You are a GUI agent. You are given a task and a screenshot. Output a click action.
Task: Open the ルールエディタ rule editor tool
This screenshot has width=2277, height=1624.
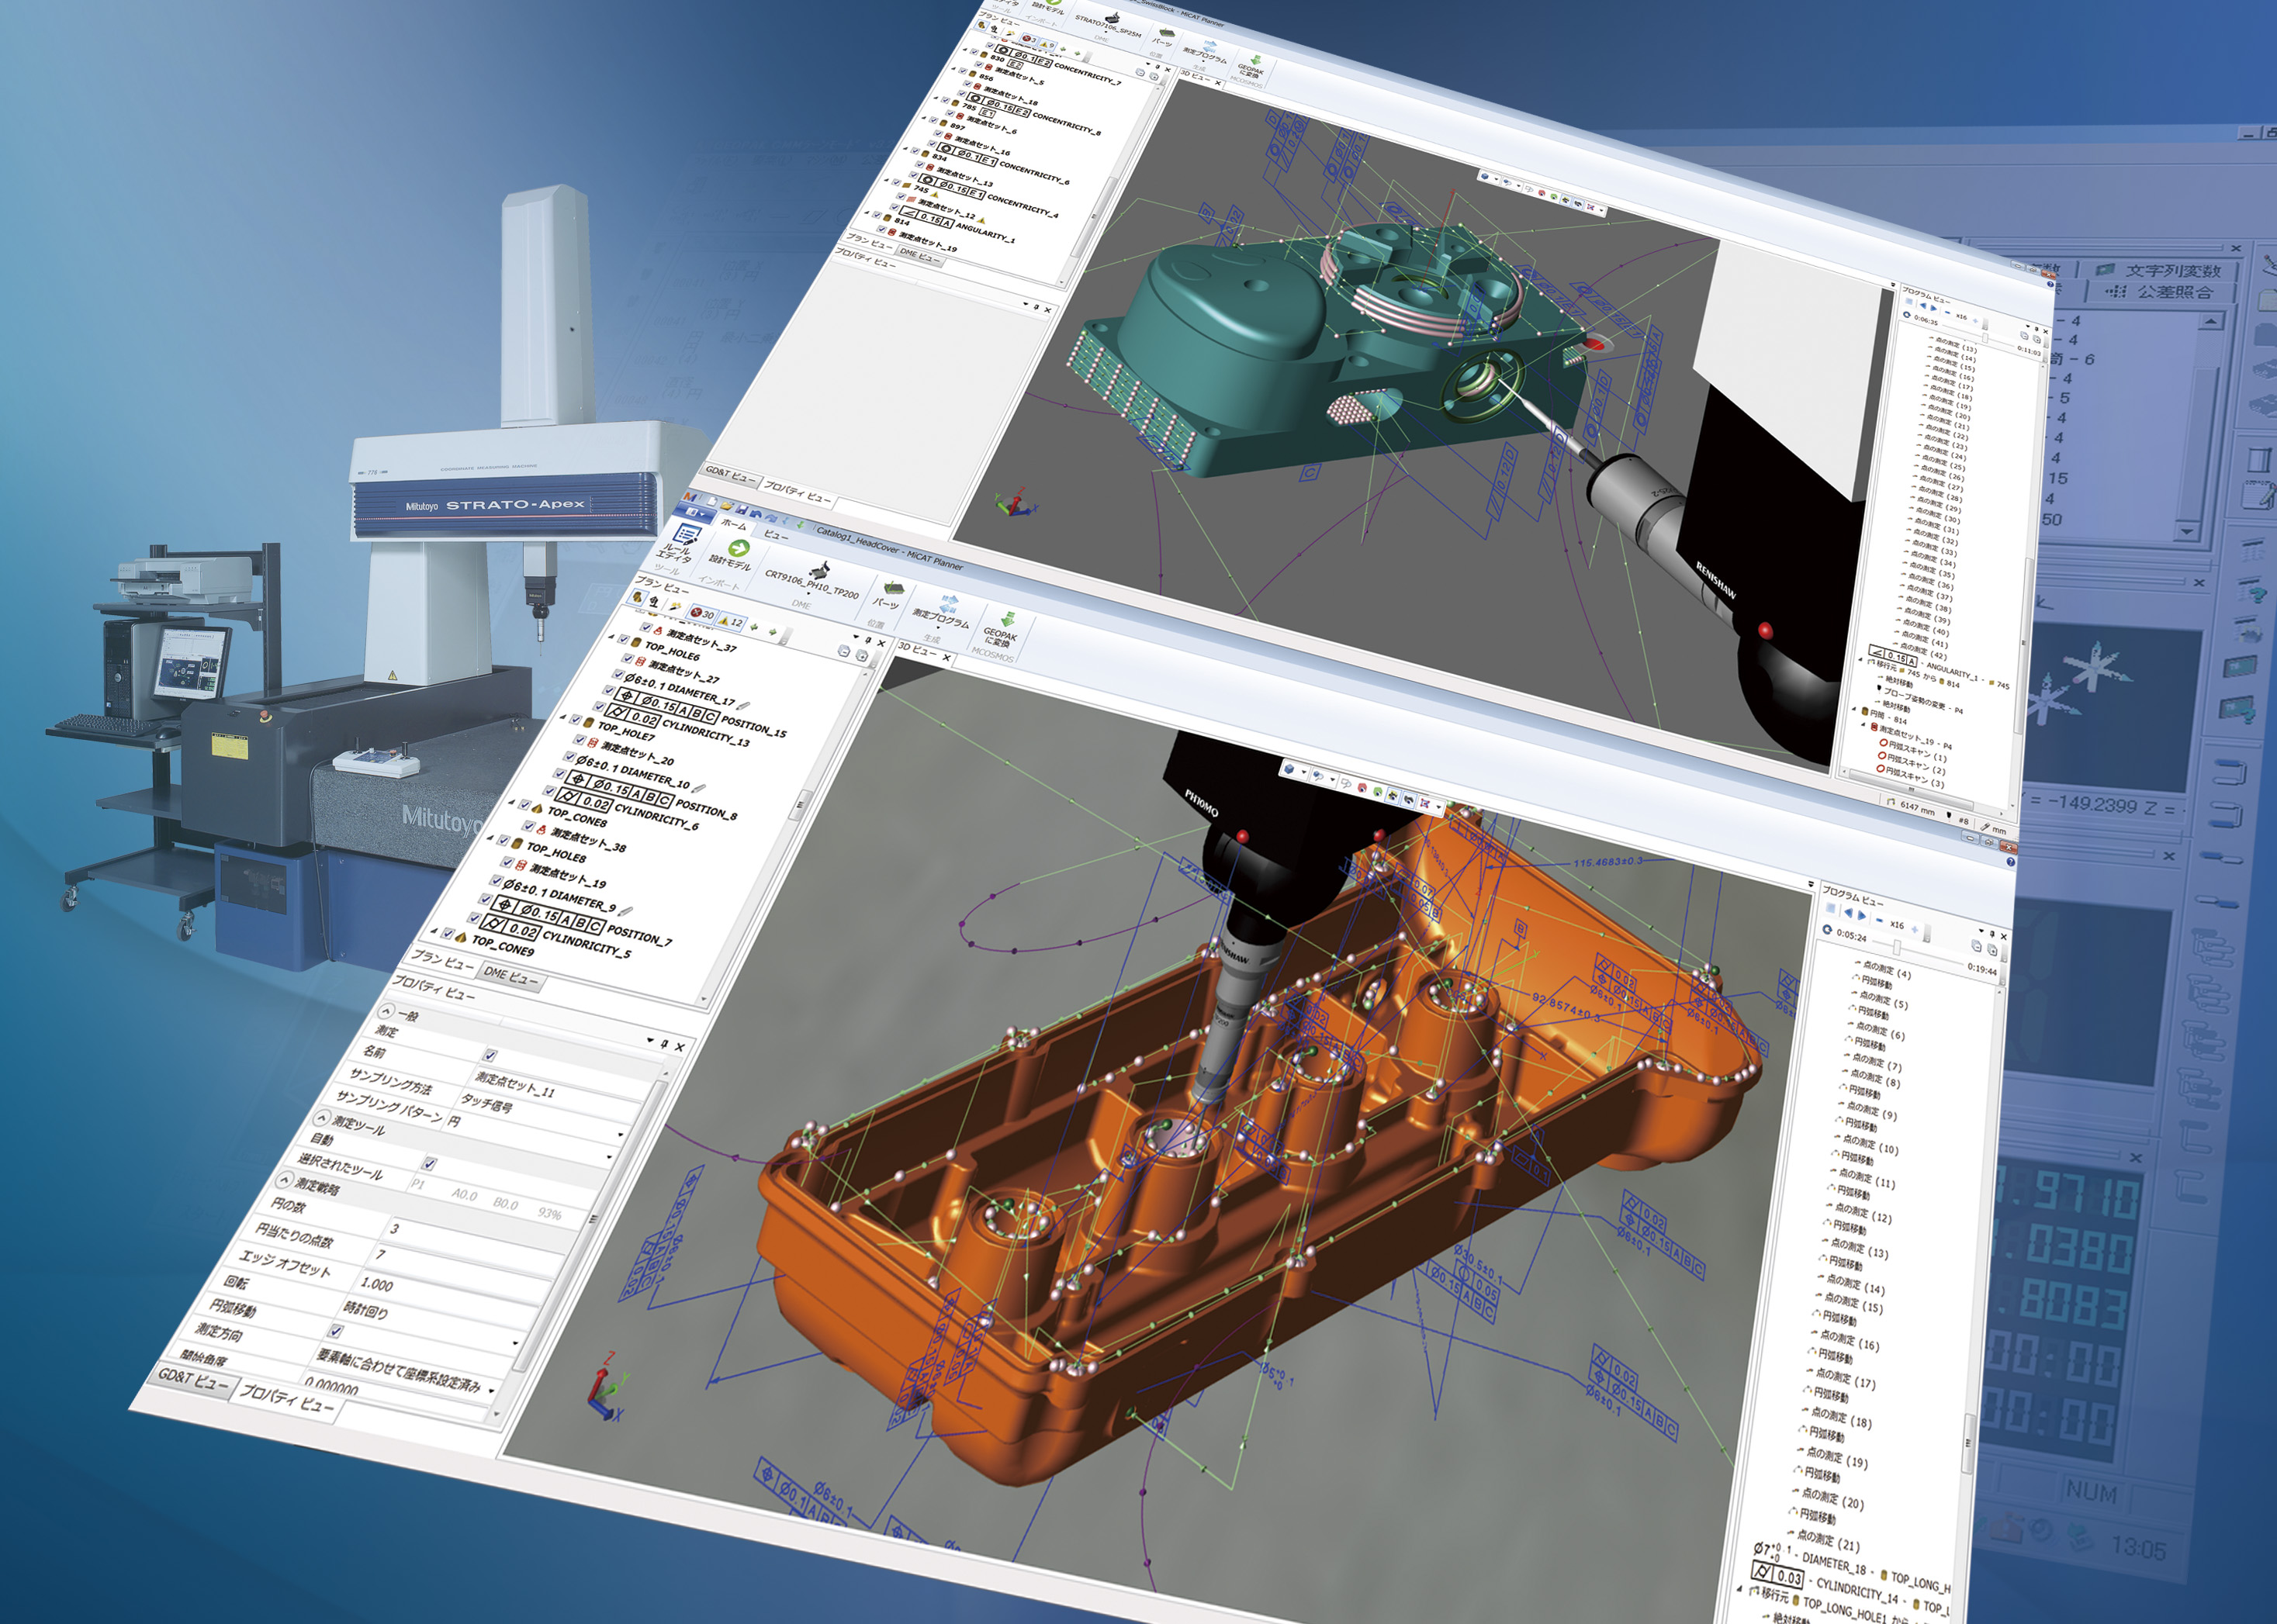[687, 537]
